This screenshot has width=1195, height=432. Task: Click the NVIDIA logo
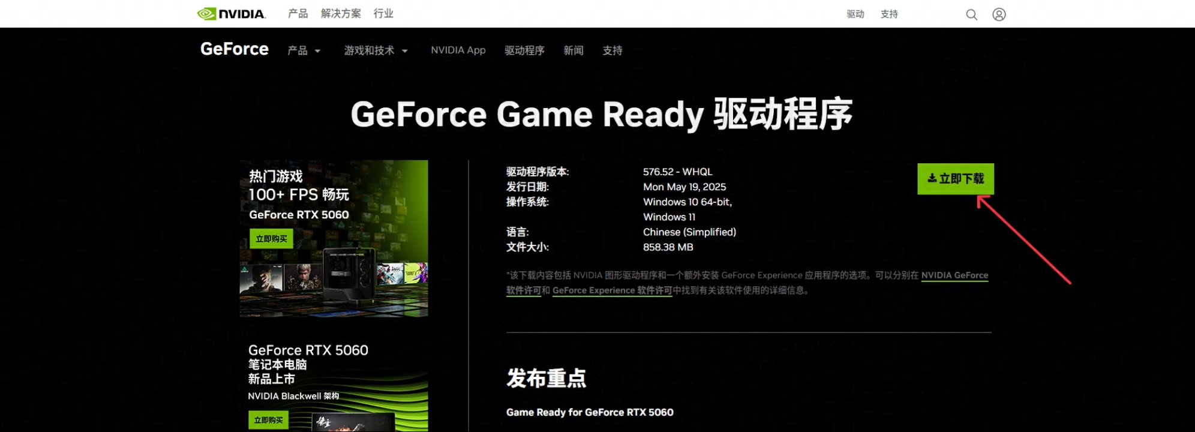tap(232, 14)
